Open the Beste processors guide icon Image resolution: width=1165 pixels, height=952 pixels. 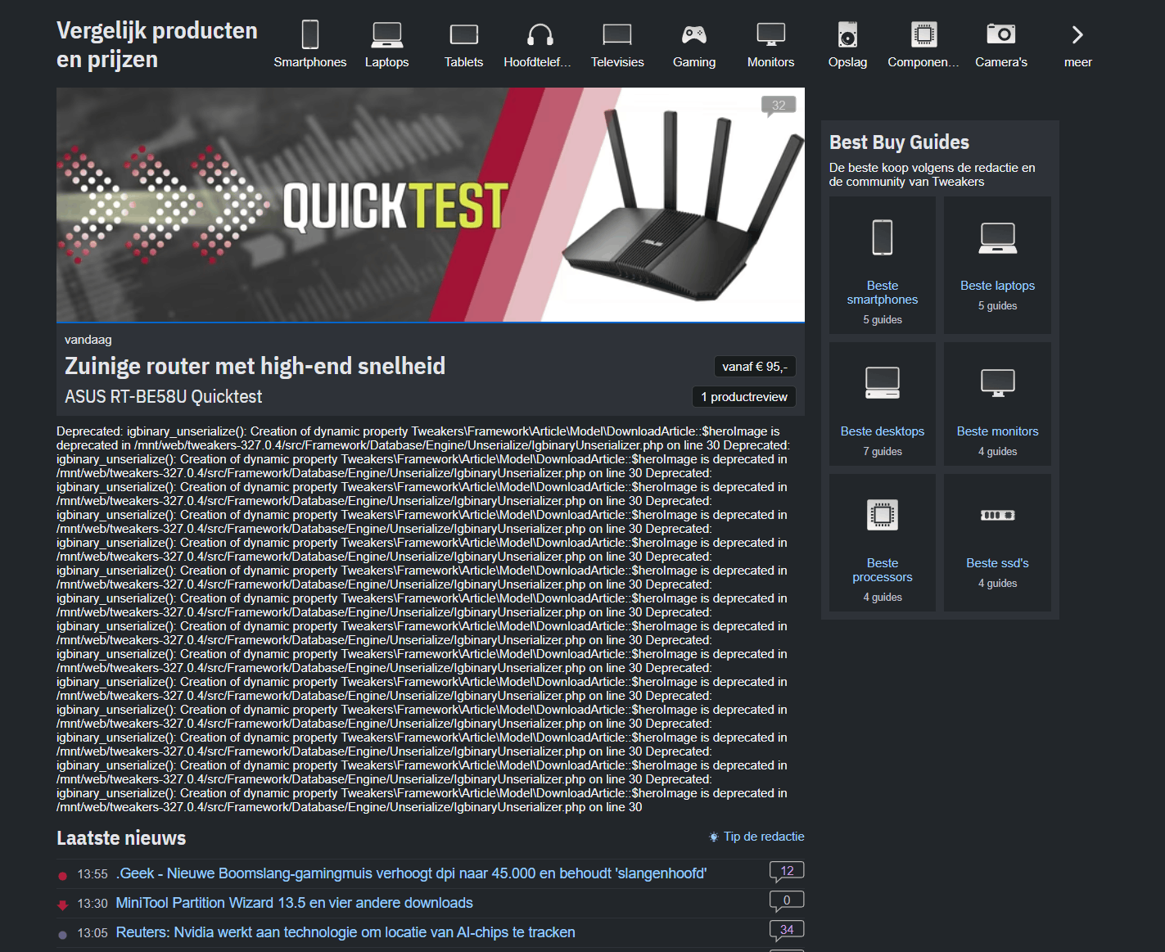click(882, 515)
